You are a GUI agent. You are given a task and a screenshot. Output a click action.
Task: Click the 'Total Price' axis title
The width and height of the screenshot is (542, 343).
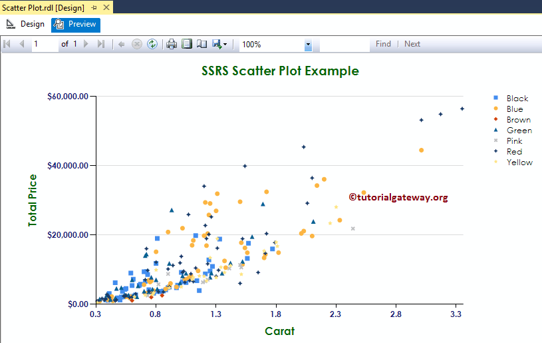[x=33, y=200]
